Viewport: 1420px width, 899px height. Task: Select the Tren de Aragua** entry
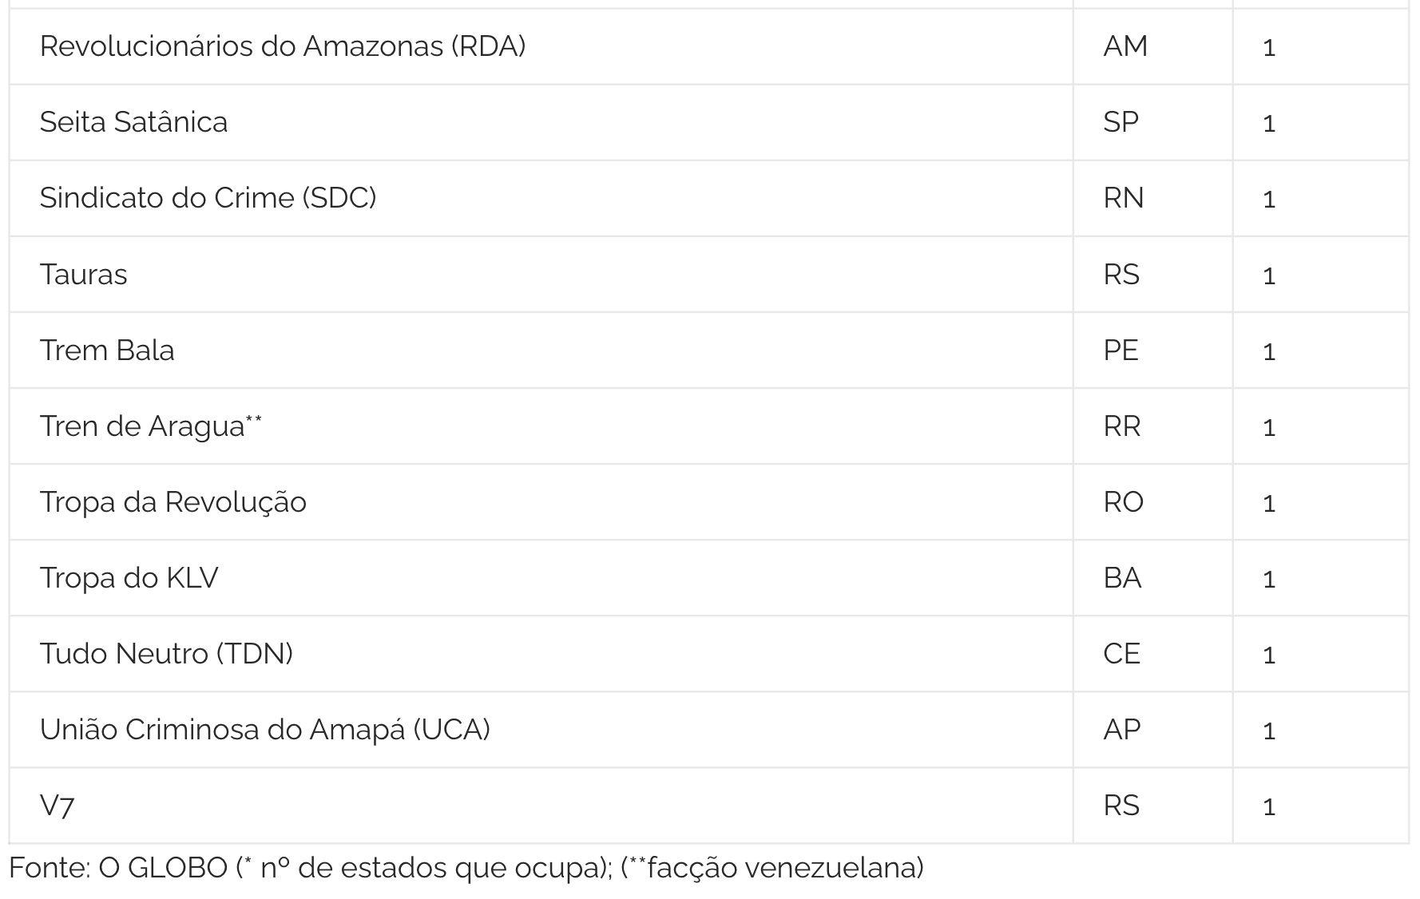coord(150,426)
